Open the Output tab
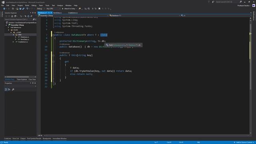 (23, 138)
